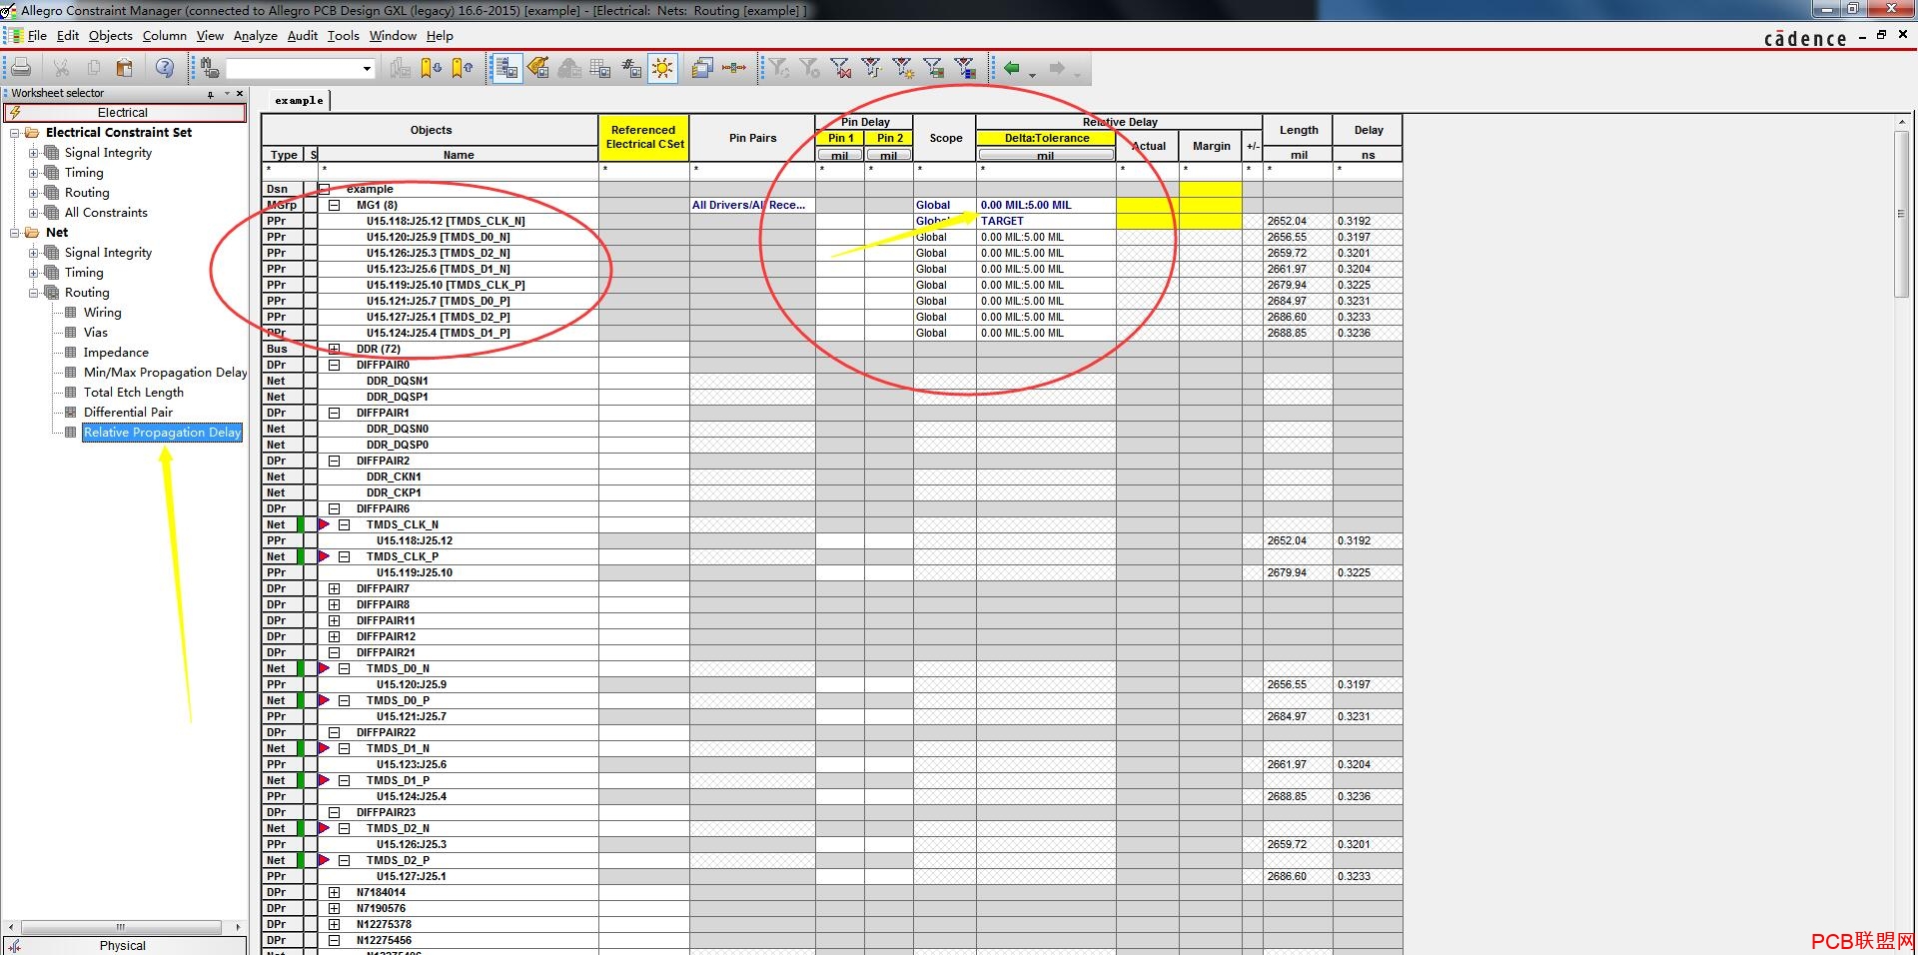Expand the N7184014 differential pair row
The image size is (1918, 955).
tap(335, 892)
